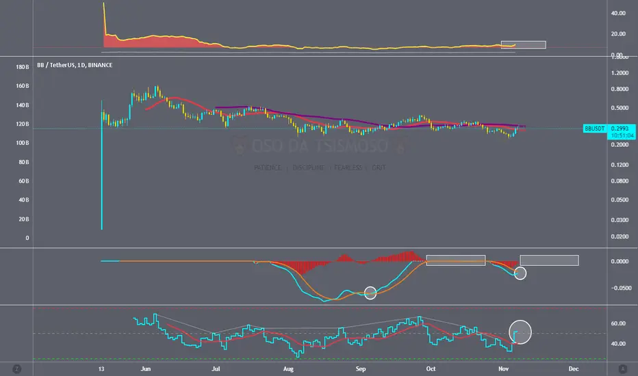Click the 40B volume scale label

coord(23,200)
